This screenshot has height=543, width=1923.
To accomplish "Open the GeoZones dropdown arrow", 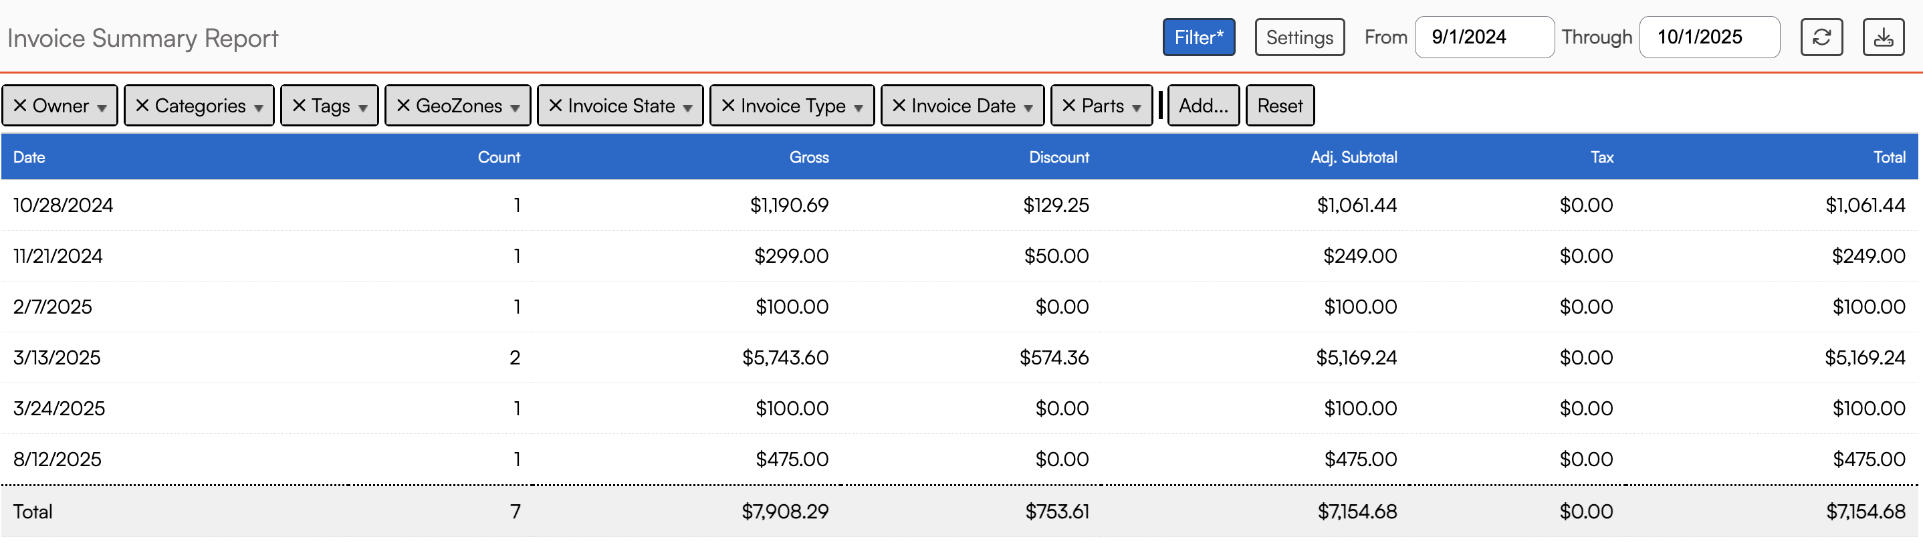I will (x=515, y=108).
